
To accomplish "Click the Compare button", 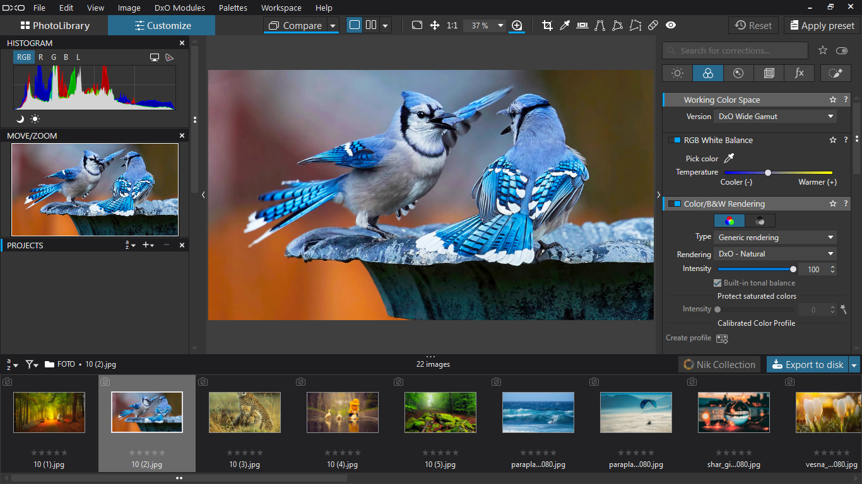I will coord(295,26).
